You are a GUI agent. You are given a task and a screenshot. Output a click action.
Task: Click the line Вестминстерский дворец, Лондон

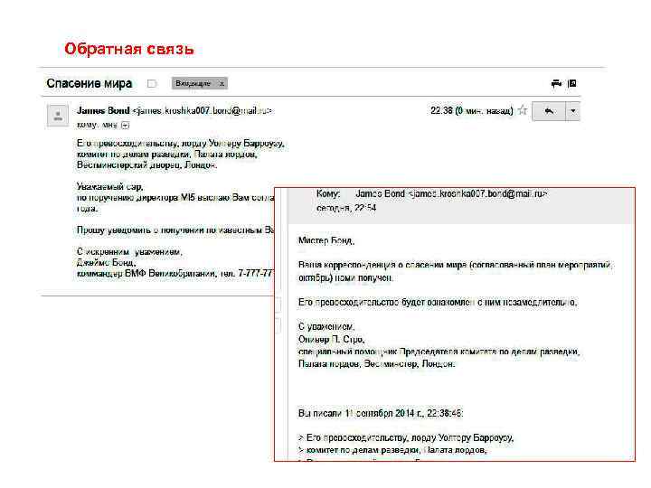147,165
